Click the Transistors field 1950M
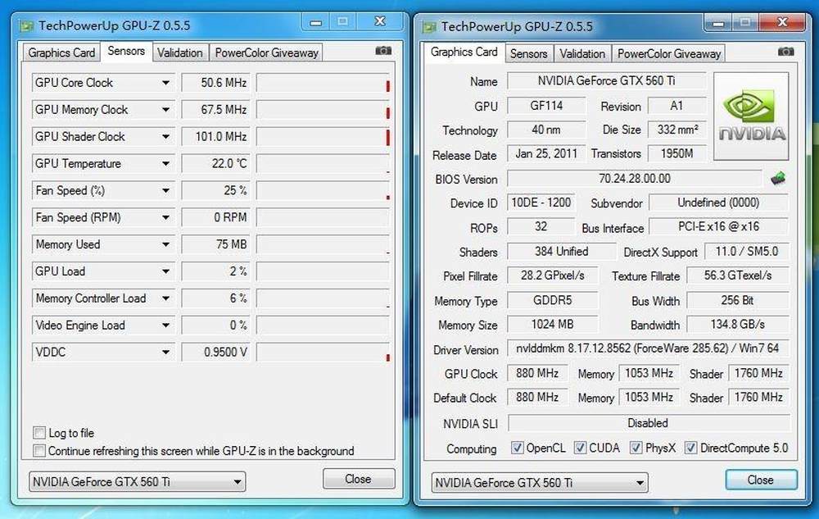Viewport: 819px width, 519px height. tap(677, 153)
